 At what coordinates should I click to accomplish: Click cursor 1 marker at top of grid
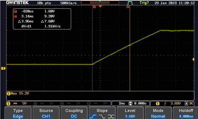(94, 7)
